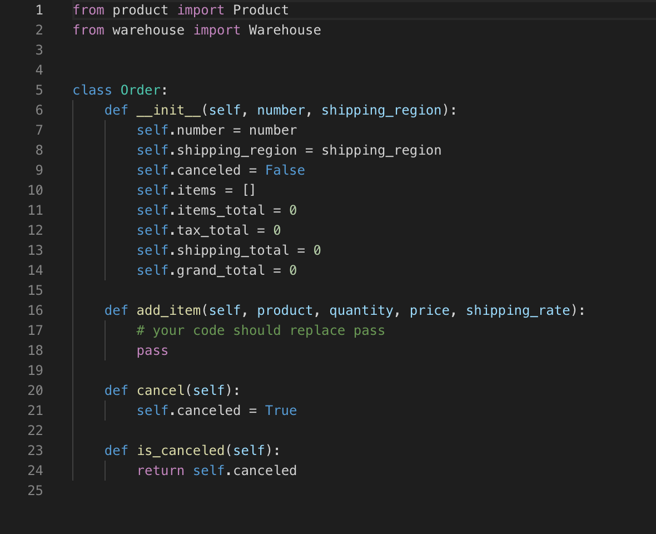The image size is (656, 534).
Task: Click line number 18 in the gutter
Action: click(x=35, y=350)
